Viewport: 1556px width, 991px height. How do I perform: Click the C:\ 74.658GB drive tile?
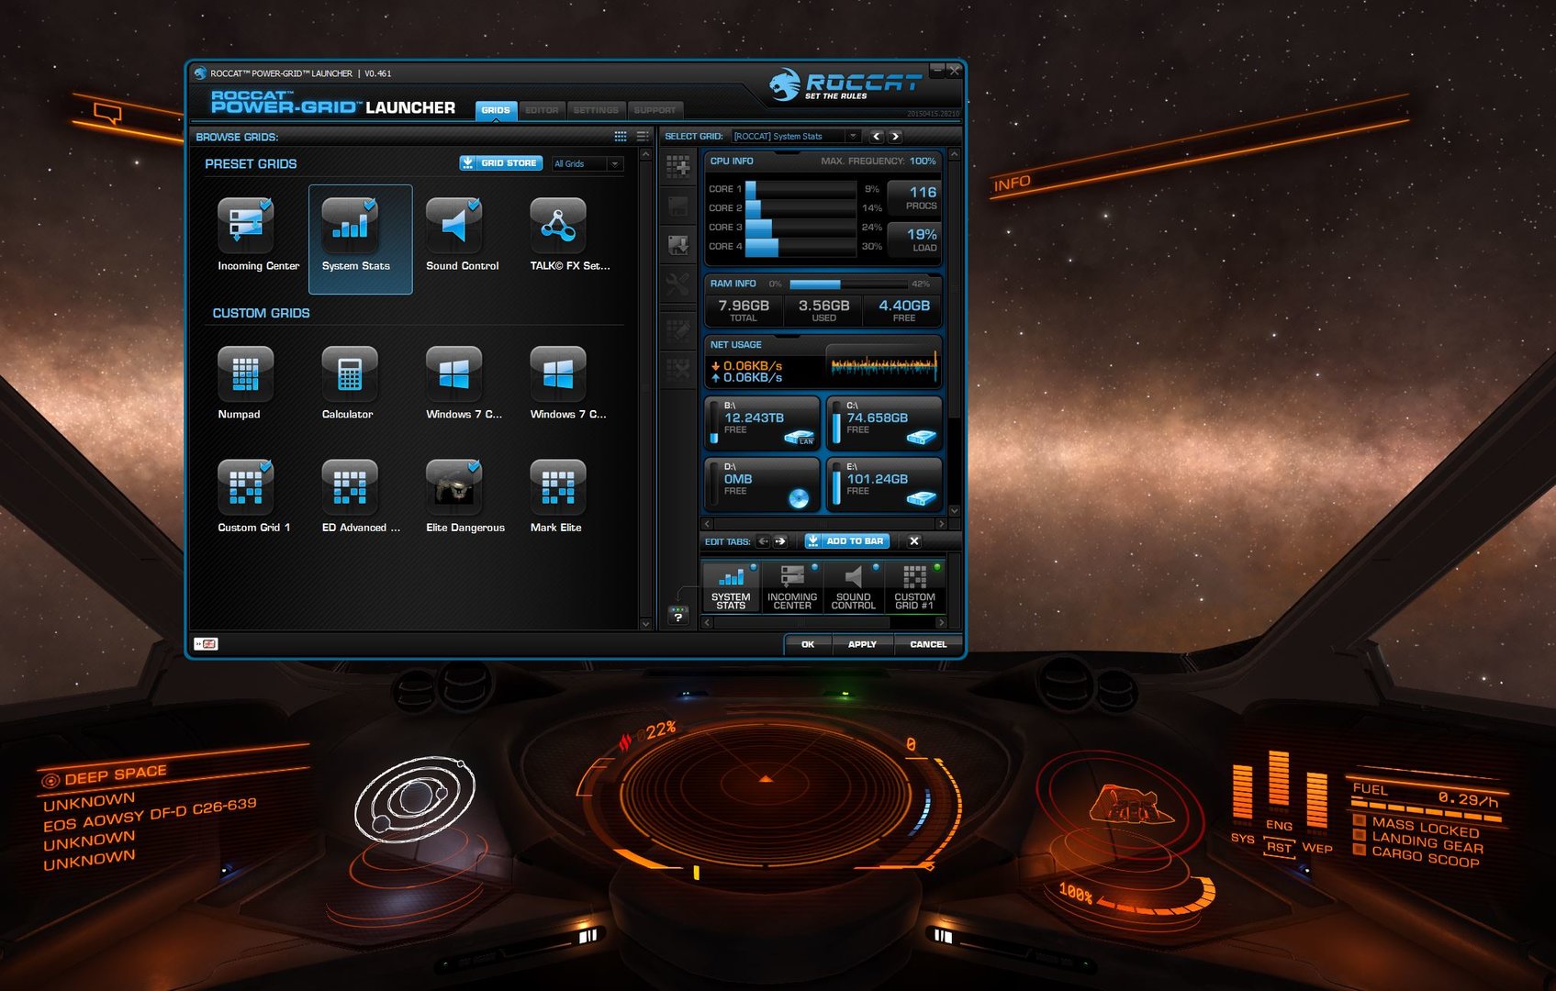point(884,423)
